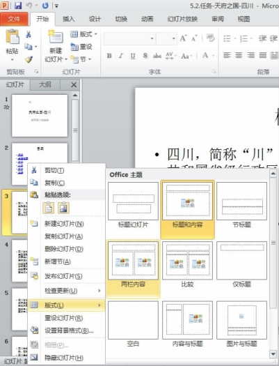Screen dimensions: 279x366
Task: Switch to the 插入 ribbon tab
Action: 68,19
